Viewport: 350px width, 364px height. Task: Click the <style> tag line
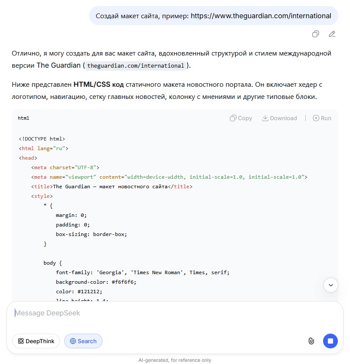click(x=42, y=196)
